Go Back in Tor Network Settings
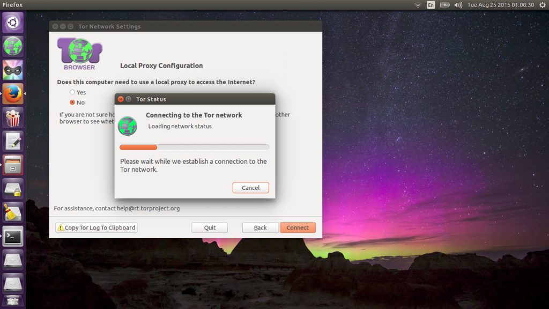Screen dimensions: 549x309 coord(260,227)
